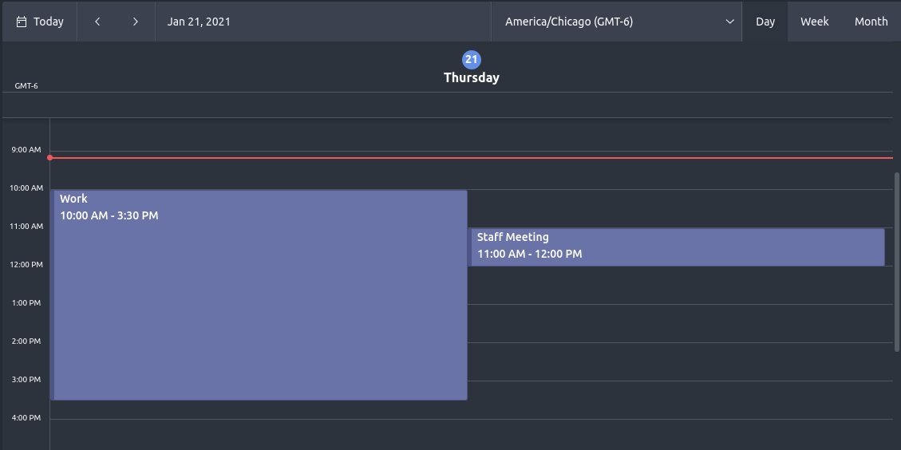Switch to the Day view tab
This screenshot has height=450, width=901.
(x=765, y=22)
